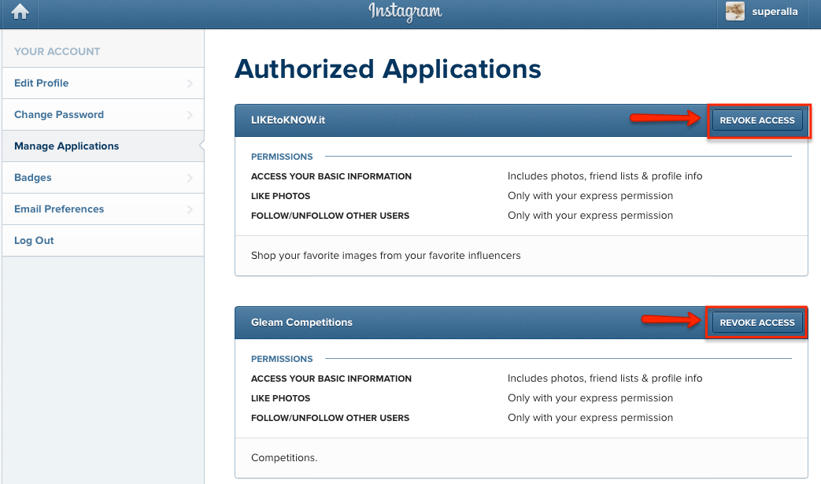The height and width of the screenshot is (484, 821).
Task: Open the Badges section
Action: (x=33, y=178)
